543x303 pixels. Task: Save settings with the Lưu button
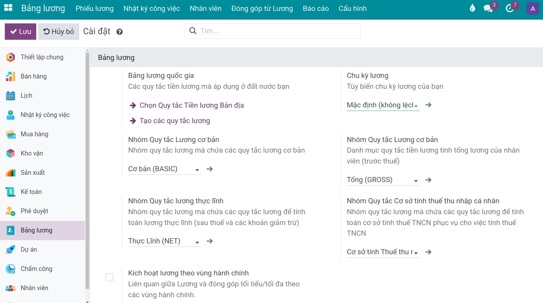pos(21,31)
